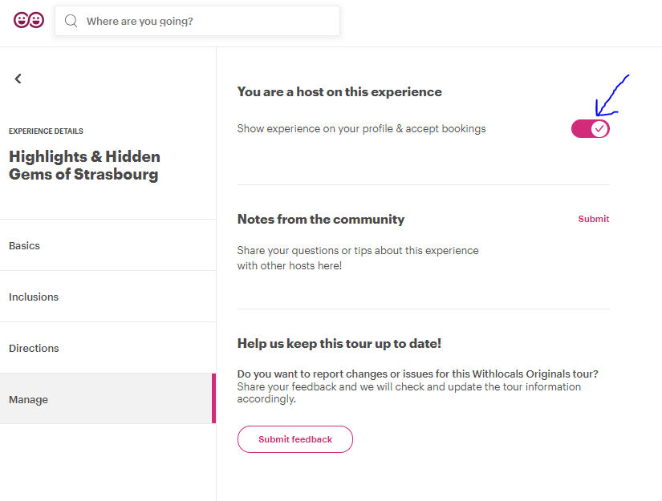Click the "You are a host on this experience" heading

click(339, 92)
